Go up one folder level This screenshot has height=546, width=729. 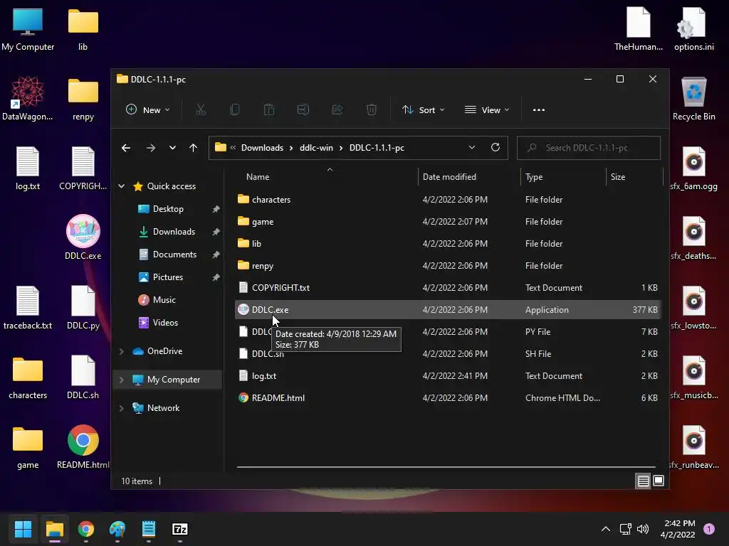pyautogui.click(x=194, y=148)
